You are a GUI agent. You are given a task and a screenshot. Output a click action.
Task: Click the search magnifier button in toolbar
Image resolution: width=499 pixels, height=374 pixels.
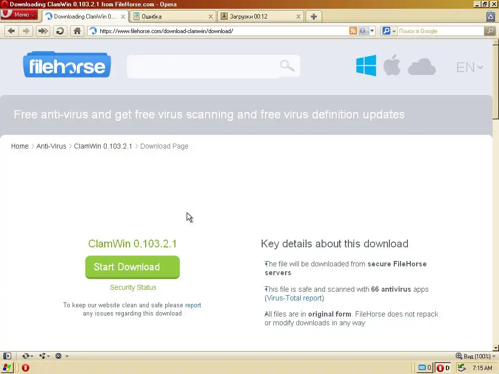(490, 31)
